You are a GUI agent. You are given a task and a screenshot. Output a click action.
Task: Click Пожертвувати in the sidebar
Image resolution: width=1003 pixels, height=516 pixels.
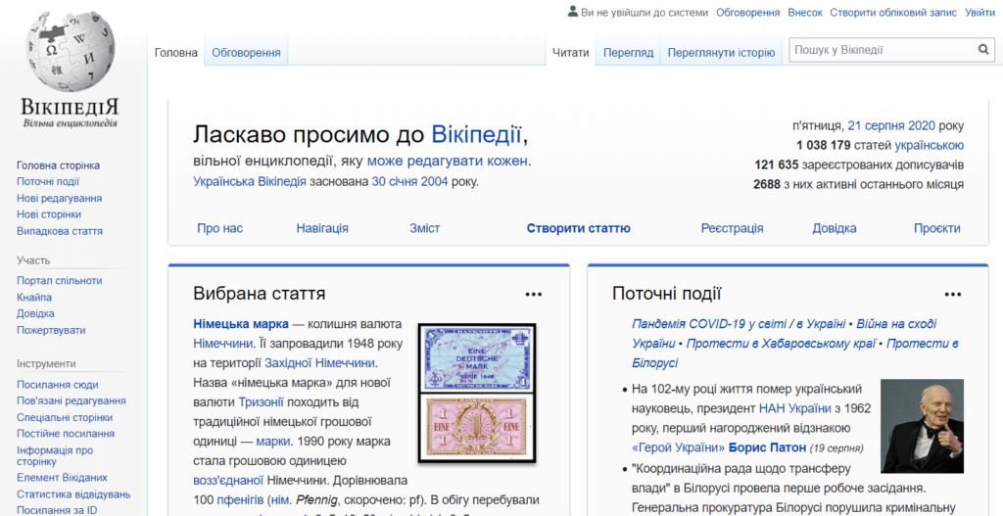point(51,330)
